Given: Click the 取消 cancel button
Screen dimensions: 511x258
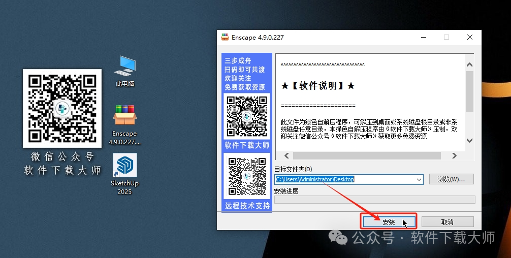Looking at the screenshot, I should tap(448, 222).
